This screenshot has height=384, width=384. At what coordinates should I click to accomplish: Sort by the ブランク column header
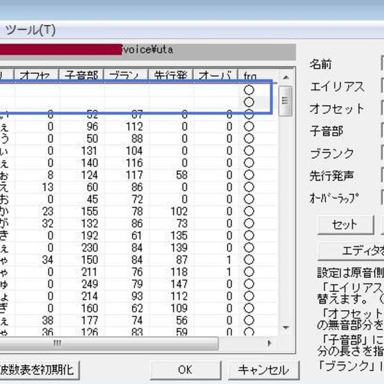point(126,76)
